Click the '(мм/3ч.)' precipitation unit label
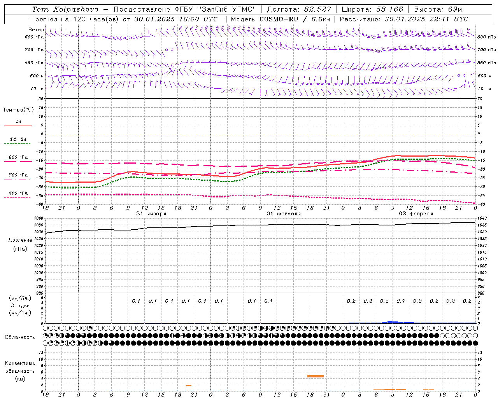Image resolution: width=498 pixels, height=398 pixels. pyautogui.click(x=20, y=298)
